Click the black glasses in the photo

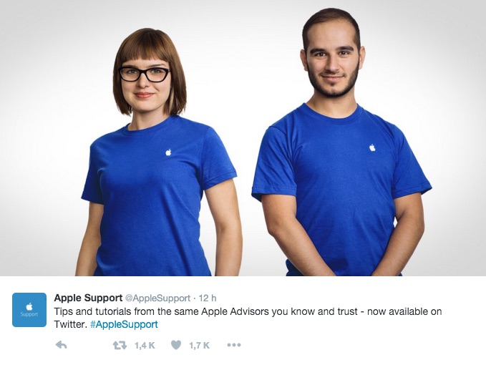(145, 74)
